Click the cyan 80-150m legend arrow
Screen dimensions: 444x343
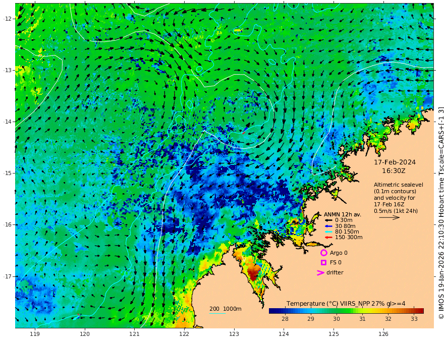328,232
